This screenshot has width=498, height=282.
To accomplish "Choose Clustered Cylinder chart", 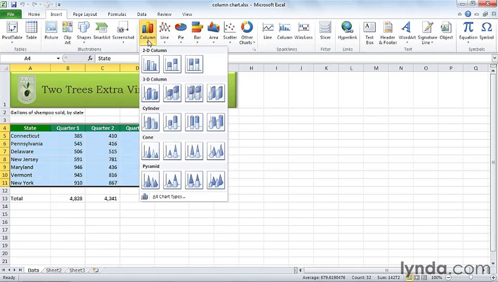I will pyautogui.click(x=151, y=122).
